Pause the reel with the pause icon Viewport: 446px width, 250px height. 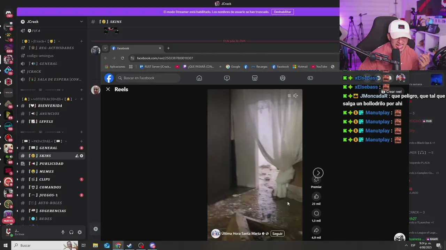tap(289, 95)
